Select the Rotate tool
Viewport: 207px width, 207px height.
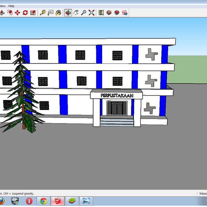[25, 13]
